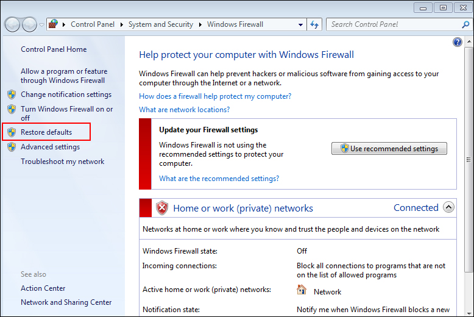Select the Windows Firewall breadcrumb
Viewport: 474px width, 317px height.
point(235,24)
